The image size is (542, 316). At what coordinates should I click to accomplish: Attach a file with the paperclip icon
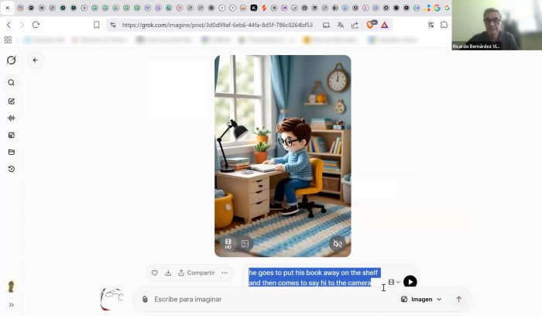coord(145,299)
